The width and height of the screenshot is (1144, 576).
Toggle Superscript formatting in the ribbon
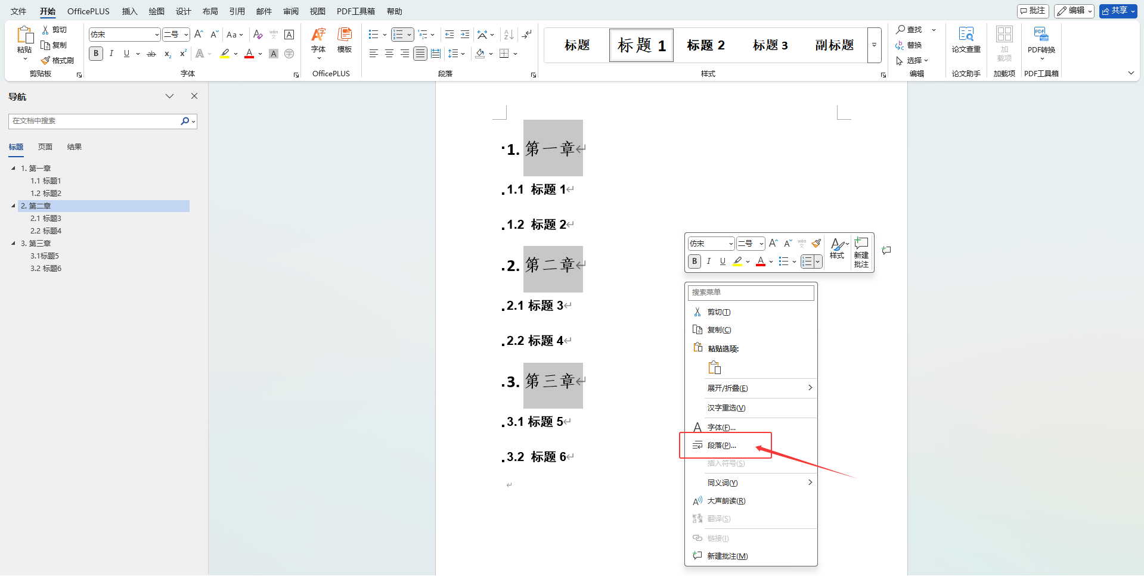(x=183, y=54)
